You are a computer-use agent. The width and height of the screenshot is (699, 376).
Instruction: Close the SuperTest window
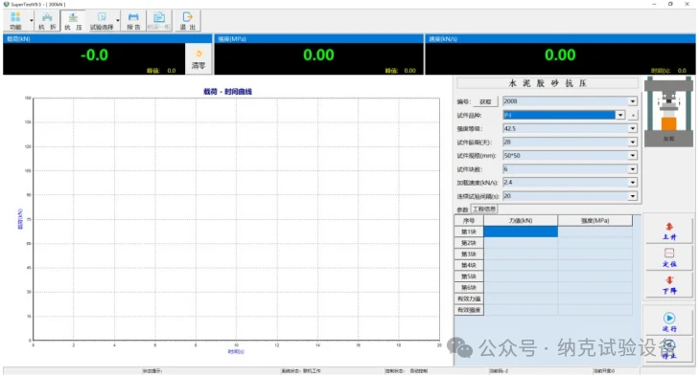coord(687,4)
